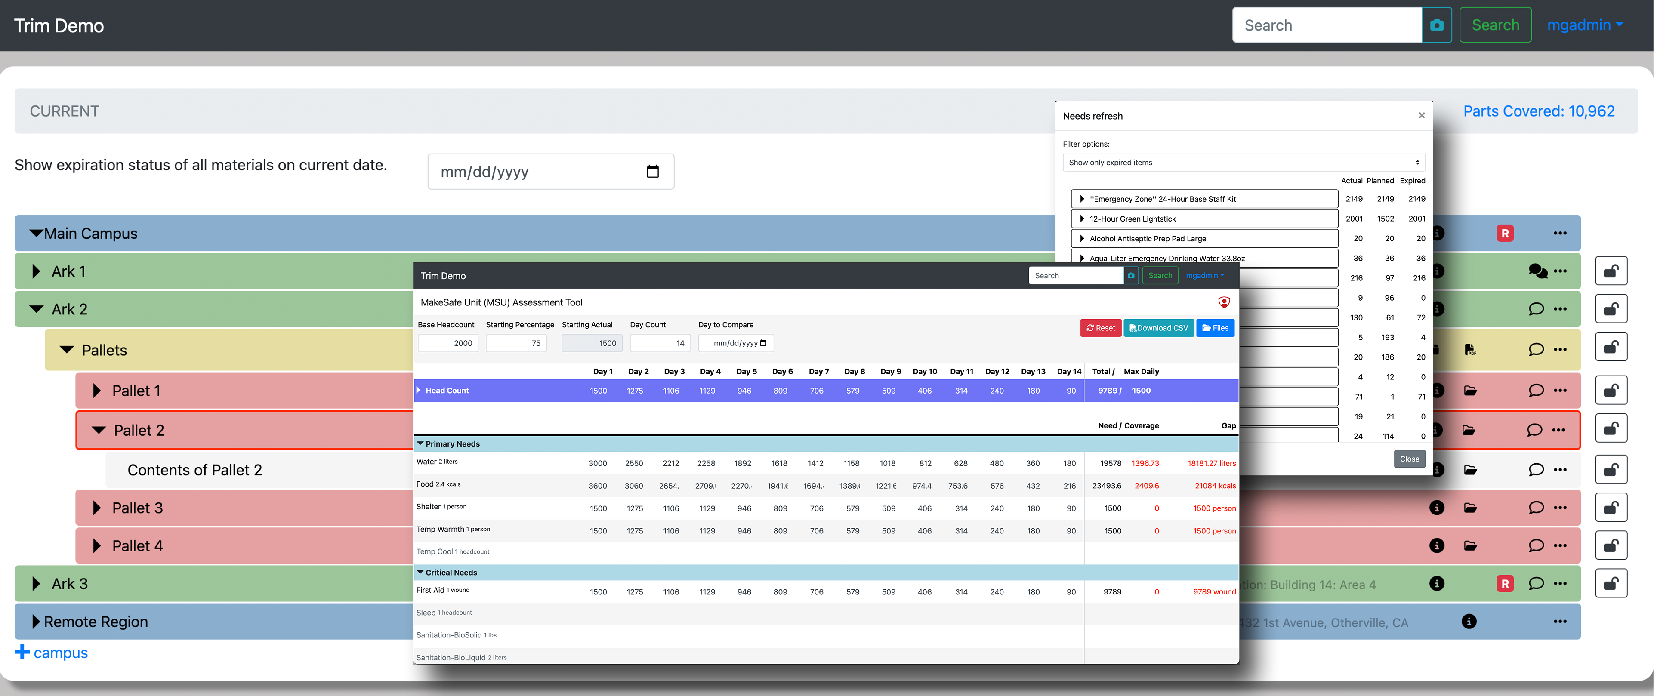Click the red Reset button
This screenshot has width=1654, height=696.
1101,328
